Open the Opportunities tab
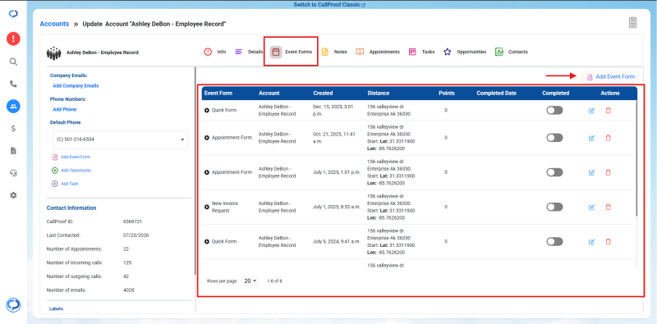This screenshot has height=324, width=657. click(465, 52)
